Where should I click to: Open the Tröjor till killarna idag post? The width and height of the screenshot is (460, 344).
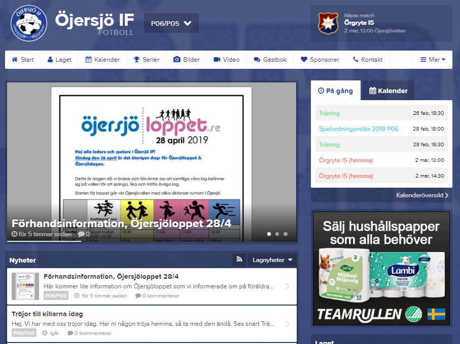click(47, 314)
